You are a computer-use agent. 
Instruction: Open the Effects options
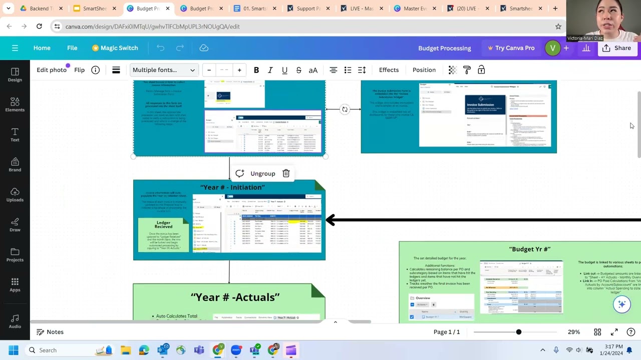pyautogui.click(x=389, y=70)
